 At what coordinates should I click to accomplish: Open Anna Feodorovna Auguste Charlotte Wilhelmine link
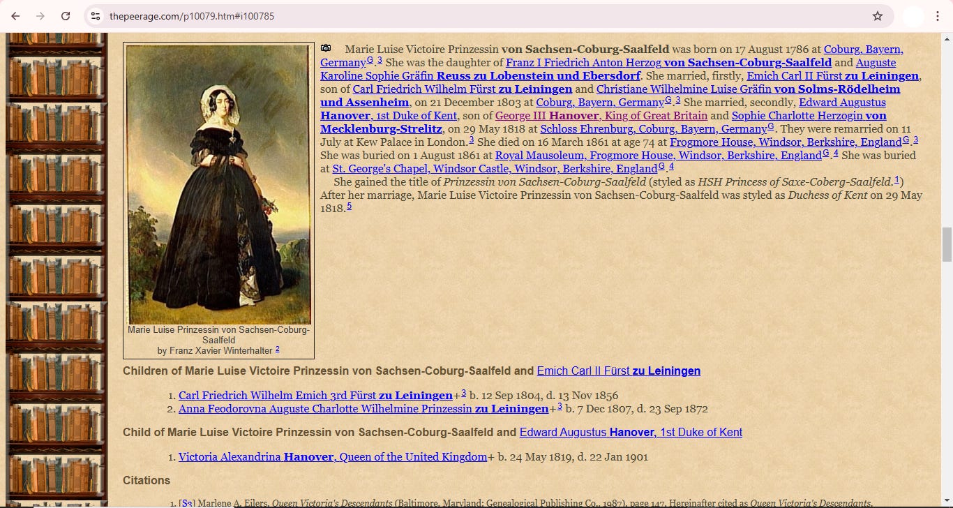point(363,408)
